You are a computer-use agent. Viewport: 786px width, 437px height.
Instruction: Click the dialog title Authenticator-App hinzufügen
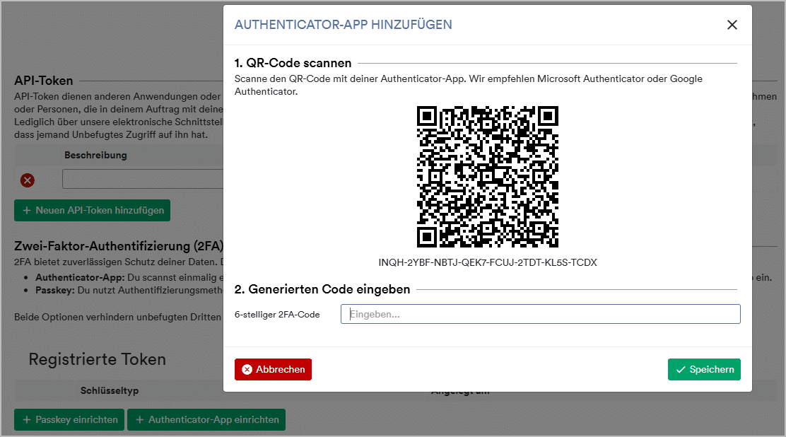click(x=344, y=25)
